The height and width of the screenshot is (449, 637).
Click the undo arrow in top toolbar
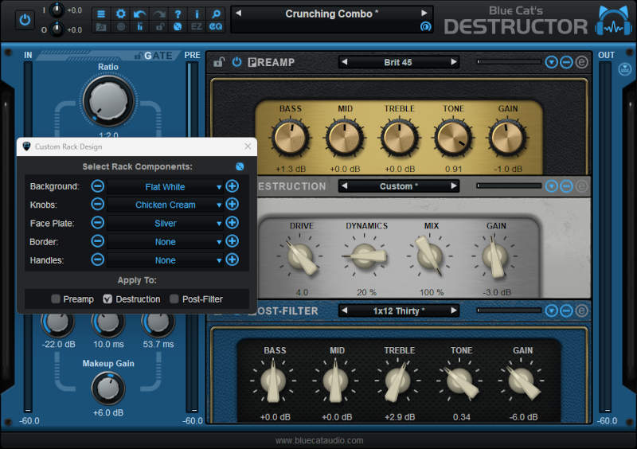140,14
